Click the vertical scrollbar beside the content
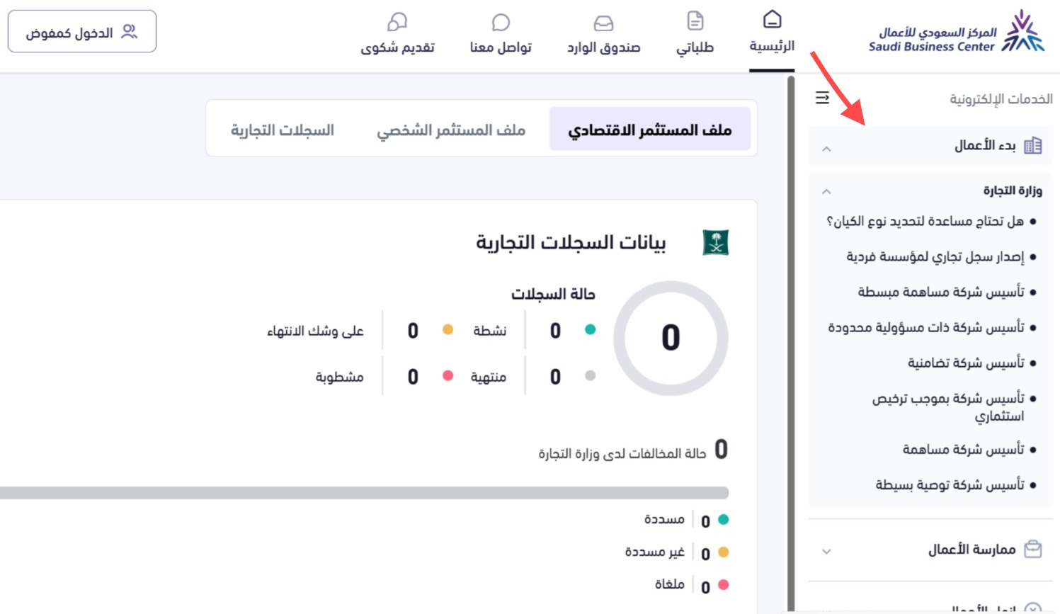 coord(791,283)
